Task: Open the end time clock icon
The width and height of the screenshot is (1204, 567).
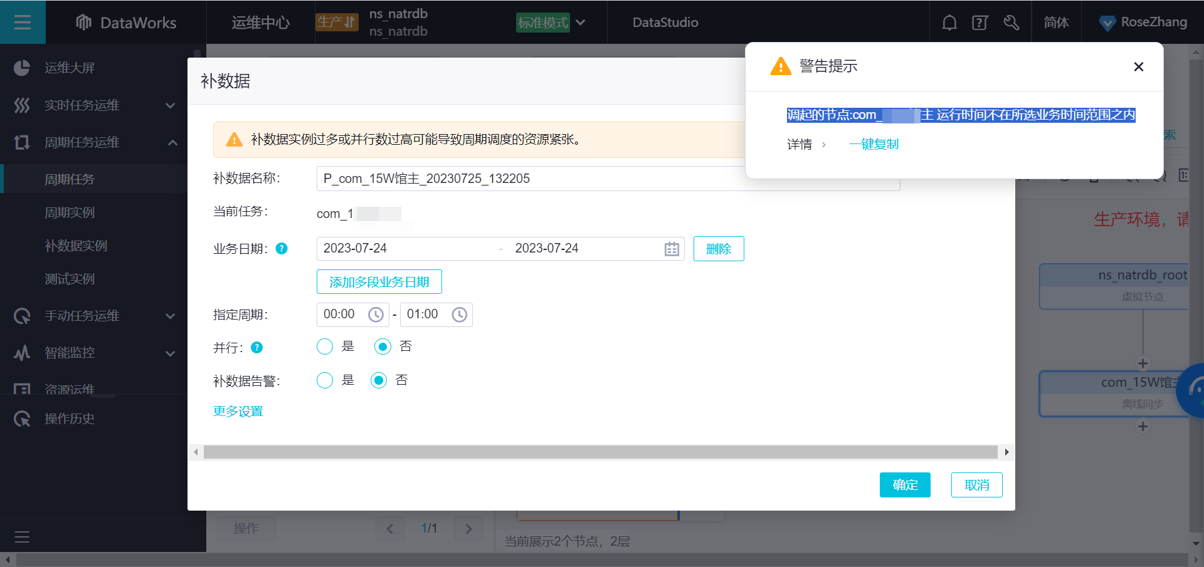Action: (460, 315)
